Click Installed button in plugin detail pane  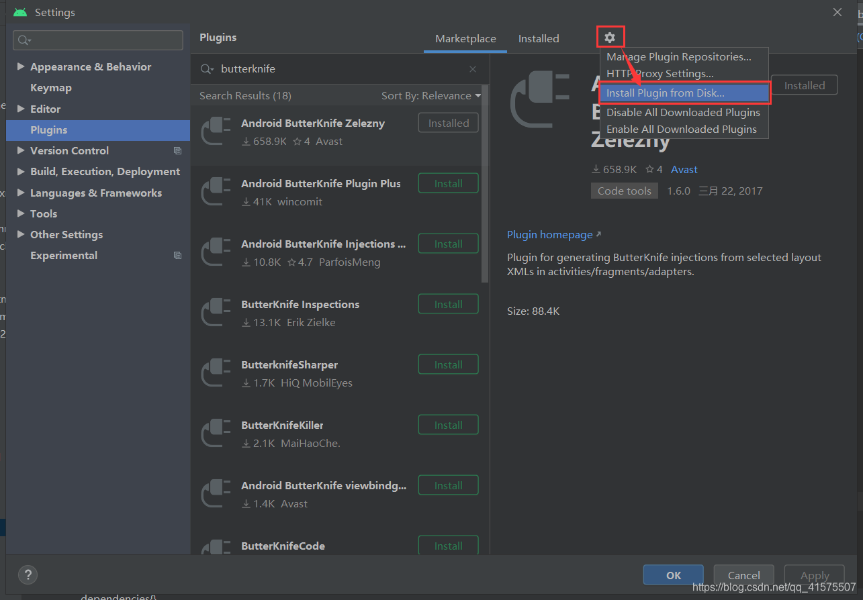(x=804, y=85)
